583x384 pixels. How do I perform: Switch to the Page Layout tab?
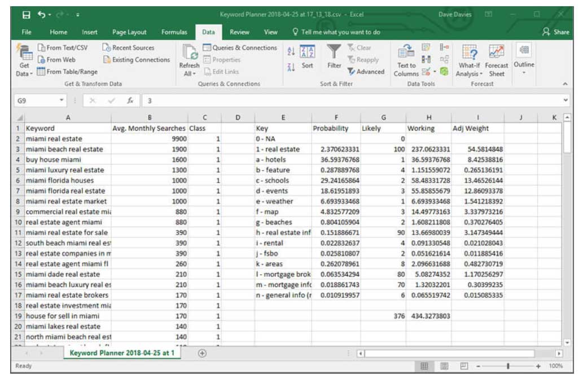[x=129, y=32]
